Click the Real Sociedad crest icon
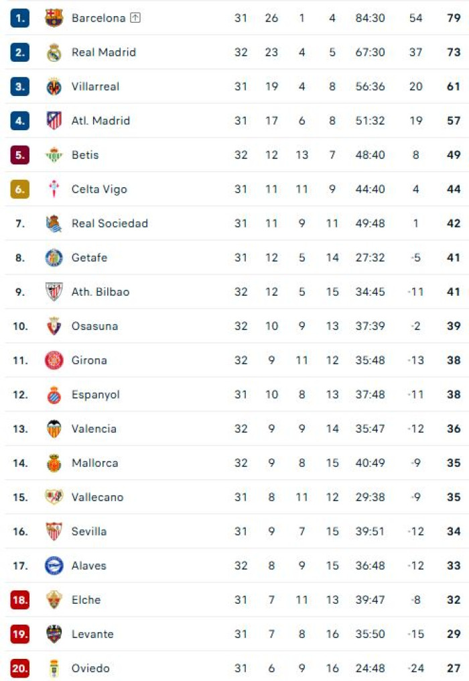The height and width of the screenshot is (681, 469). 54,223
